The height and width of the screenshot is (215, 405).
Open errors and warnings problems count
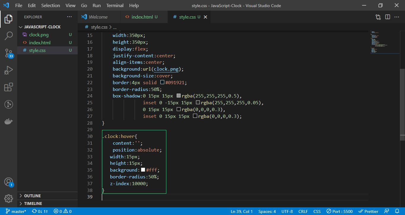(x=63, y=211)
